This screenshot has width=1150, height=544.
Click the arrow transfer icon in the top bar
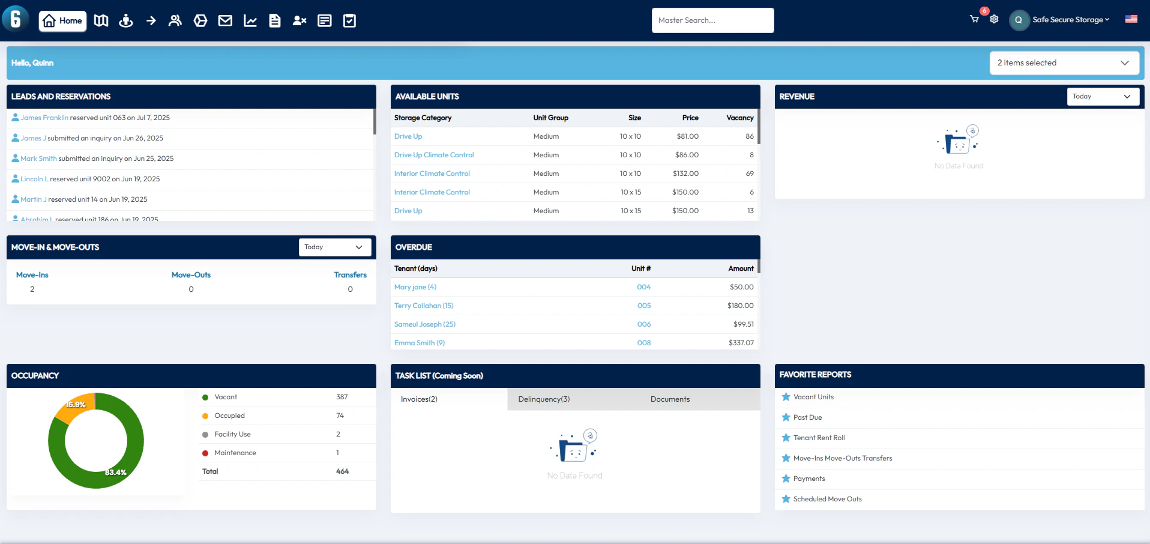click(151, 20)
